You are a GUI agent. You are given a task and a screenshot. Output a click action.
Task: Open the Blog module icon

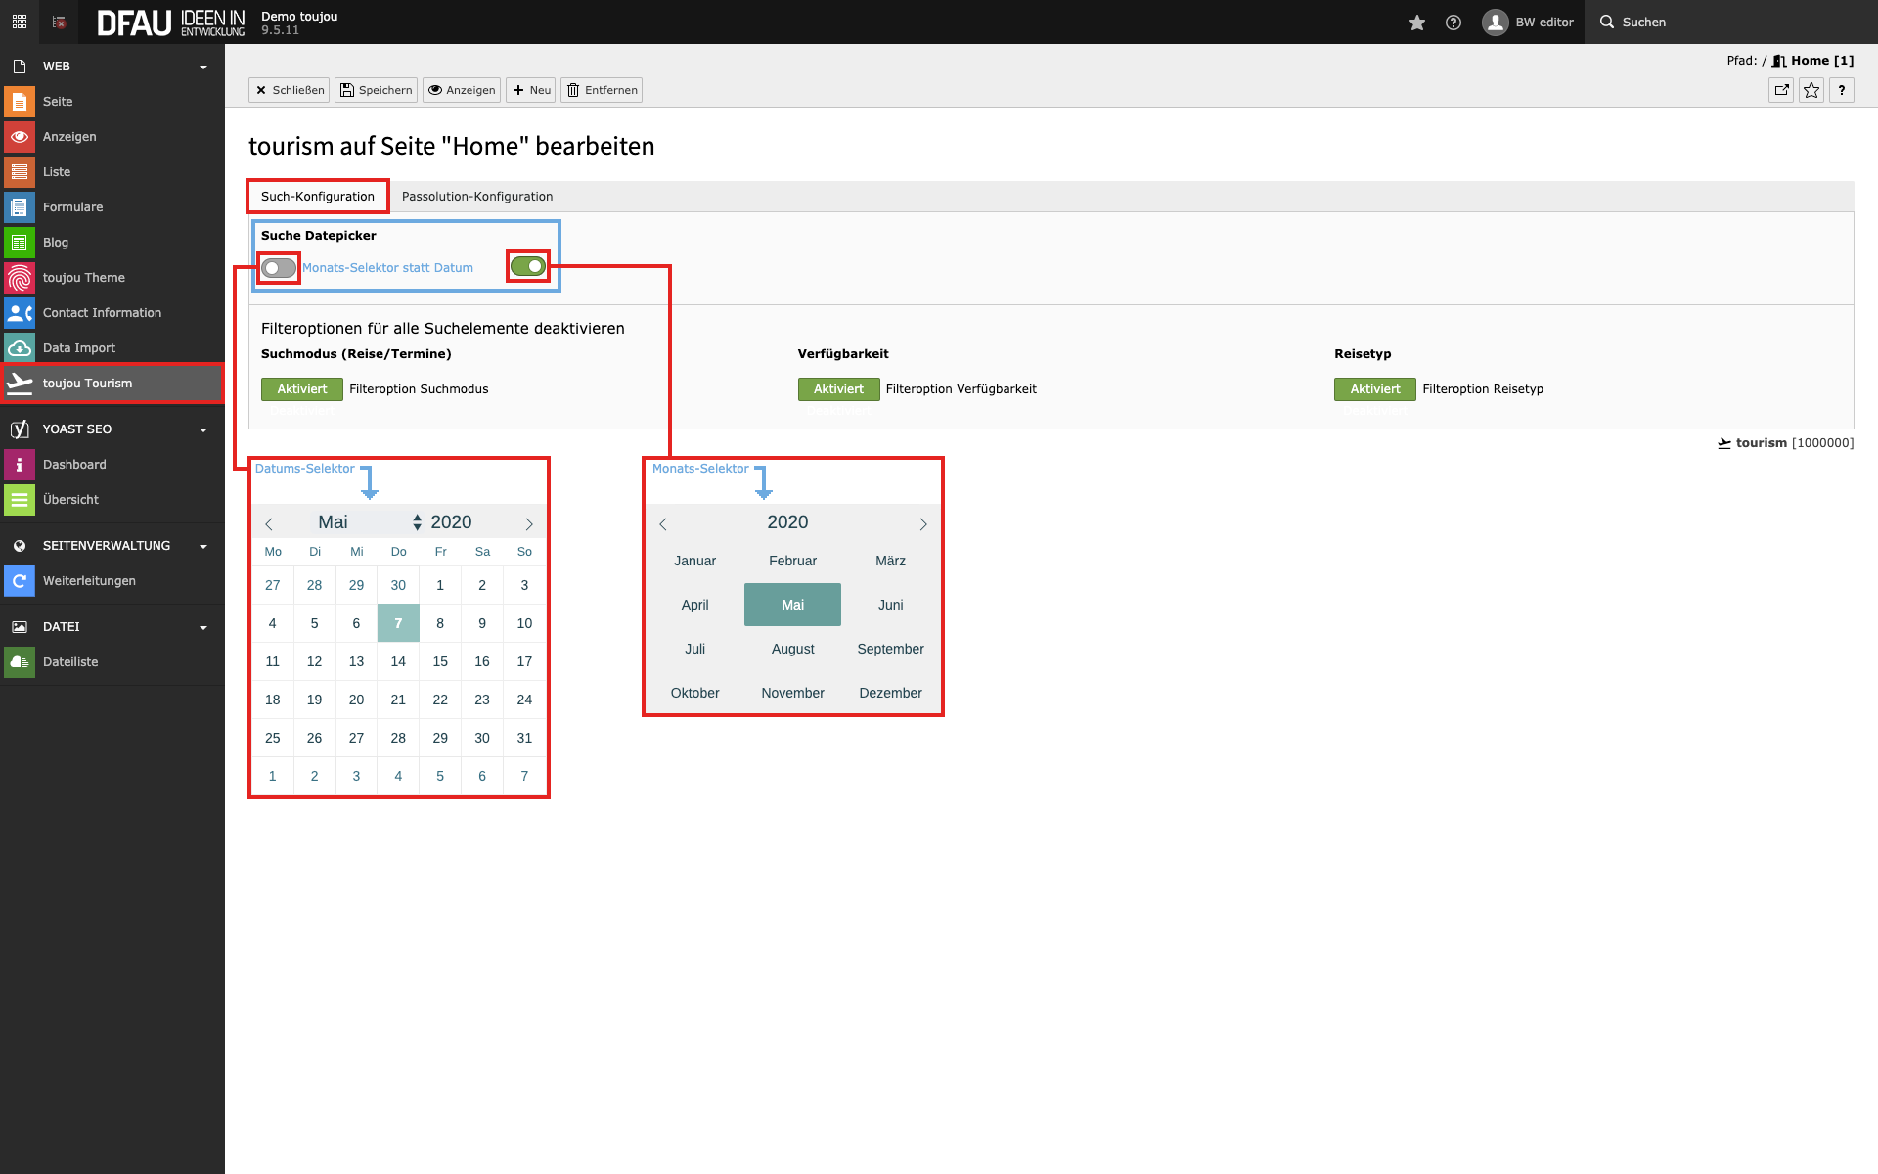(19, 243)
